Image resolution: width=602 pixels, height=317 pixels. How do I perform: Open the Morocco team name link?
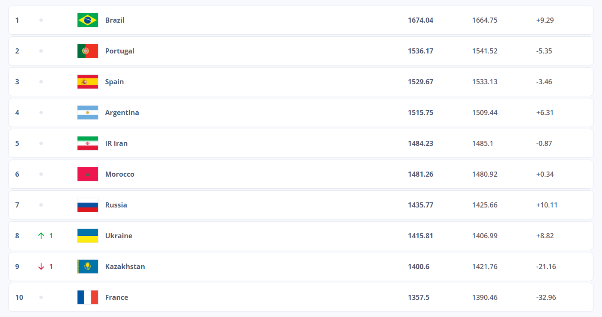pos(119,174)
